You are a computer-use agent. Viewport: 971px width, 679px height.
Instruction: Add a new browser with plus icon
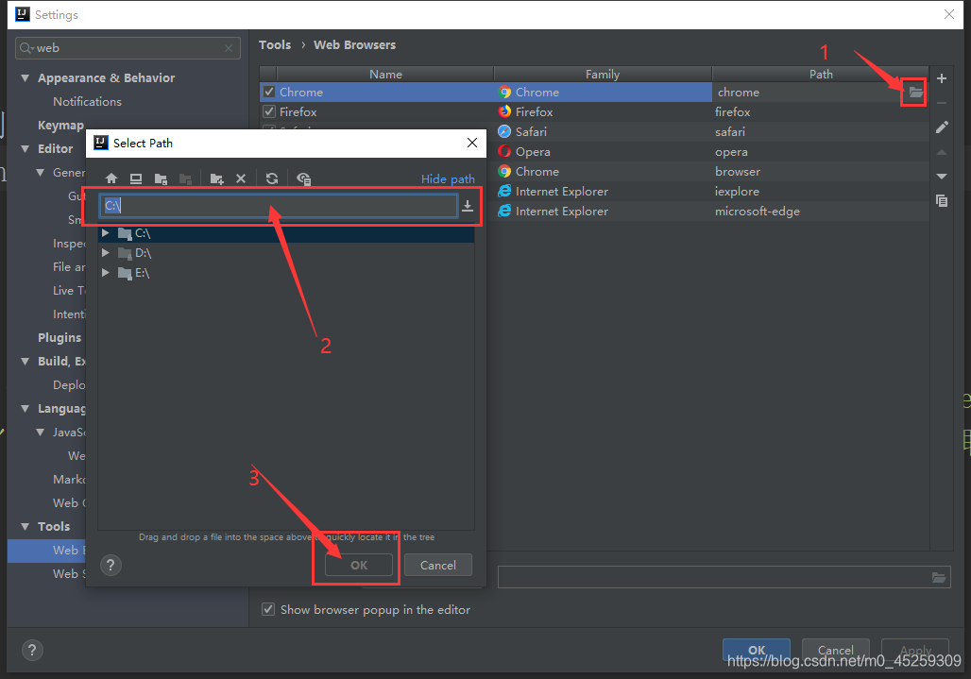point(942,78)
